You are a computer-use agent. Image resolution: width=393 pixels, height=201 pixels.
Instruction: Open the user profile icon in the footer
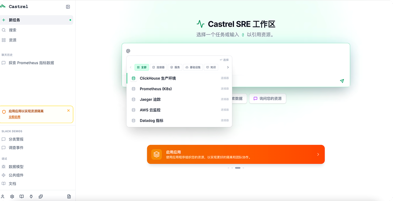pyautogui.click(x=3, y=196)
